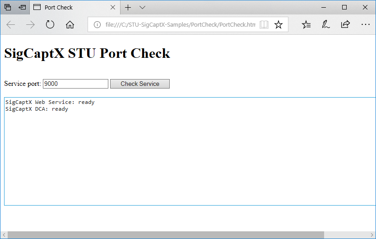Open Settings and more menu
The image size is (376, 239).
(x=366, y=24)
